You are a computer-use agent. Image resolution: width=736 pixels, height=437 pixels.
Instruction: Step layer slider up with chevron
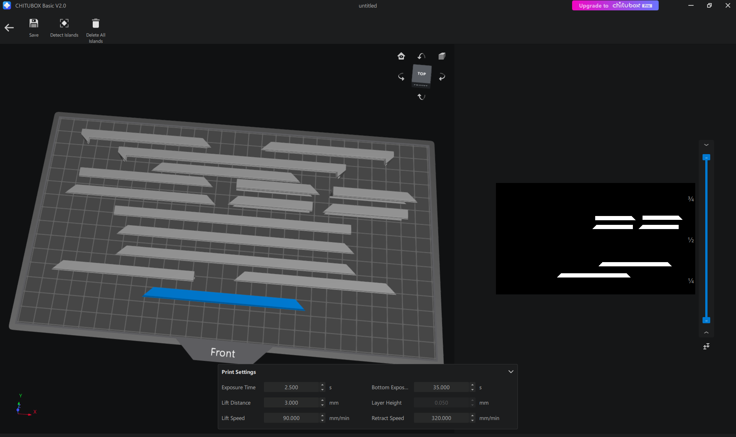(706, 145)
